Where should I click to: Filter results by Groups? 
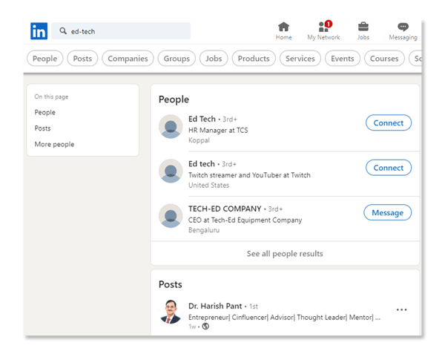(x=177, y=59)
